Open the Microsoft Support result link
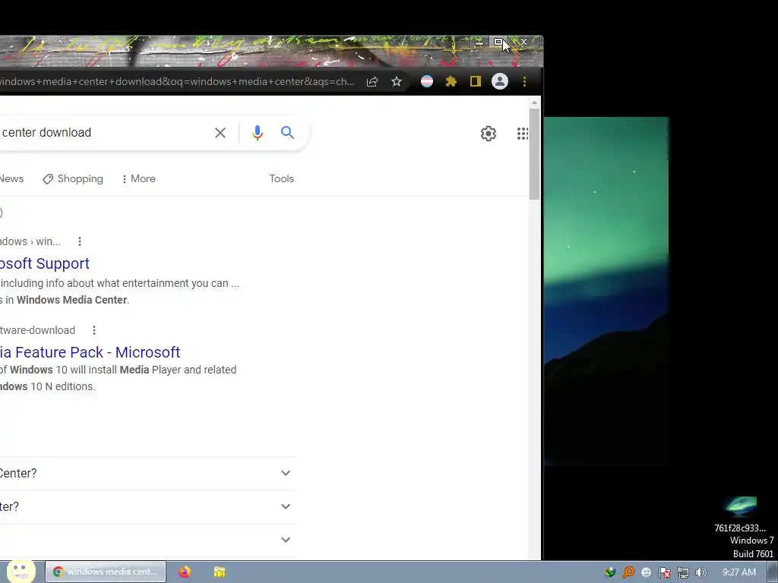Image resolution: width=778 pixels, height=583 pixels. (45, 263)
